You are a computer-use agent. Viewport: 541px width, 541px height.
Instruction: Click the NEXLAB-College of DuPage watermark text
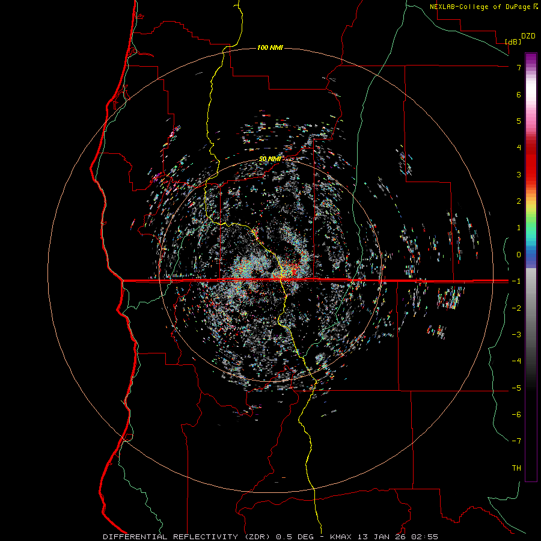480,7
